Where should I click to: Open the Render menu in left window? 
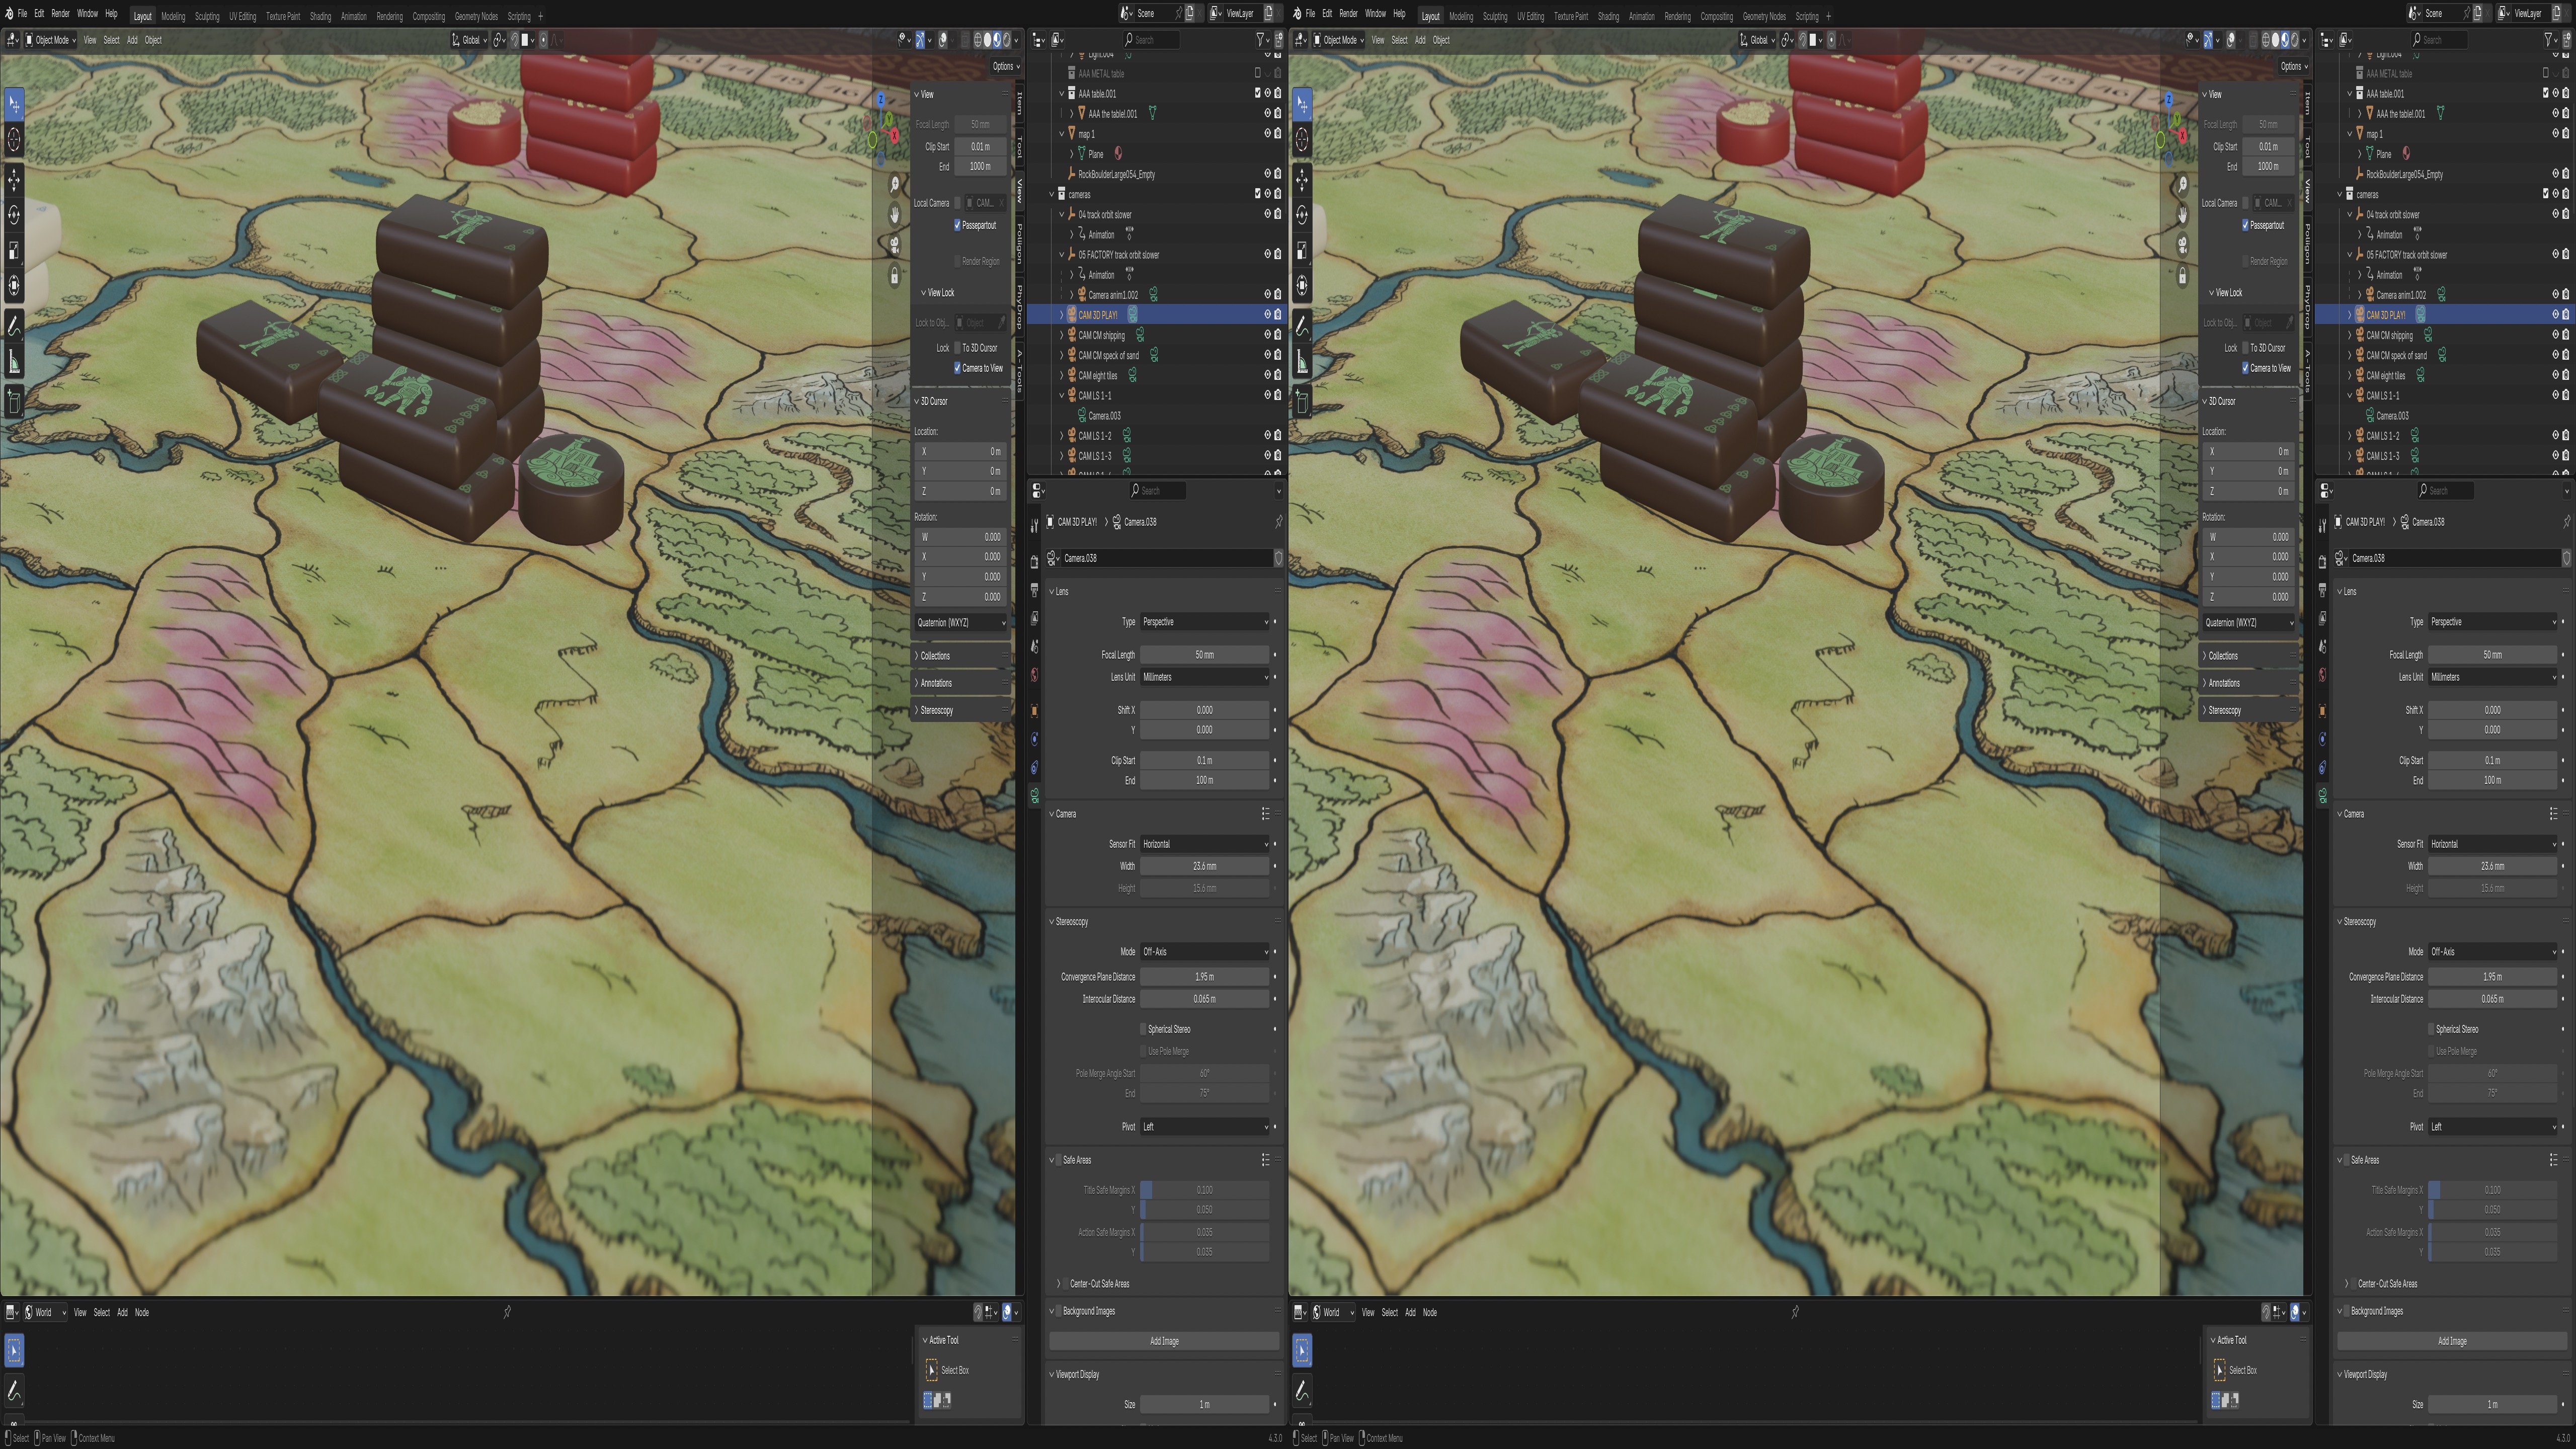(x=60, y=14)
